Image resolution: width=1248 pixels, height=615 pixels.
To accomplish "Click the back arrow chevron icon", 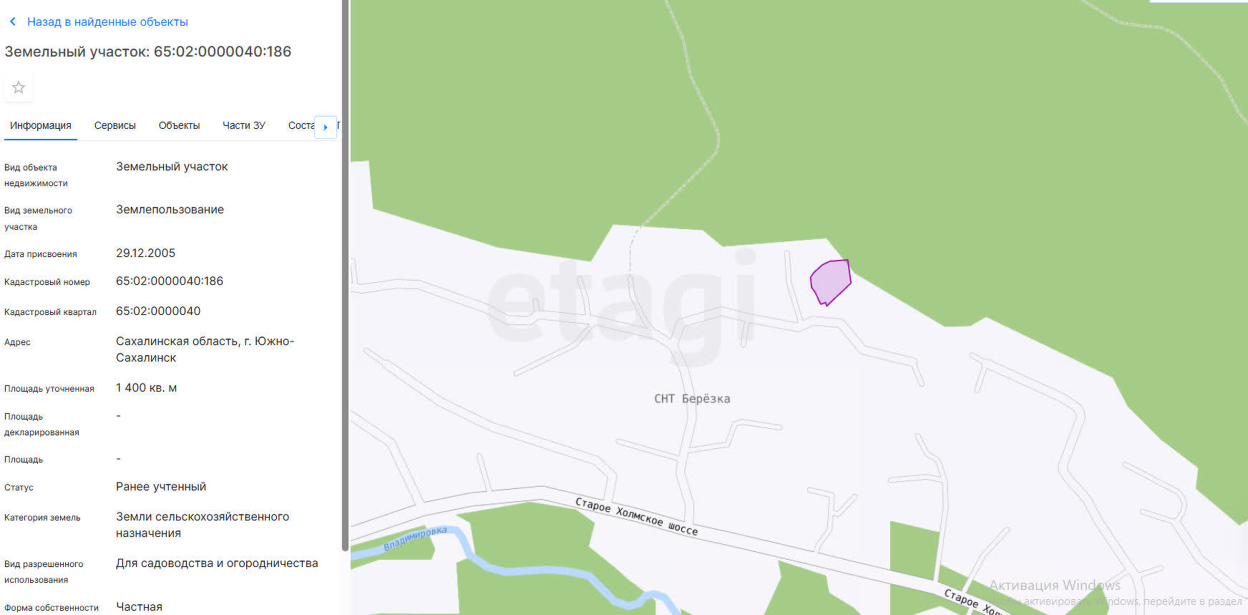I will click(x=13, y=21).
